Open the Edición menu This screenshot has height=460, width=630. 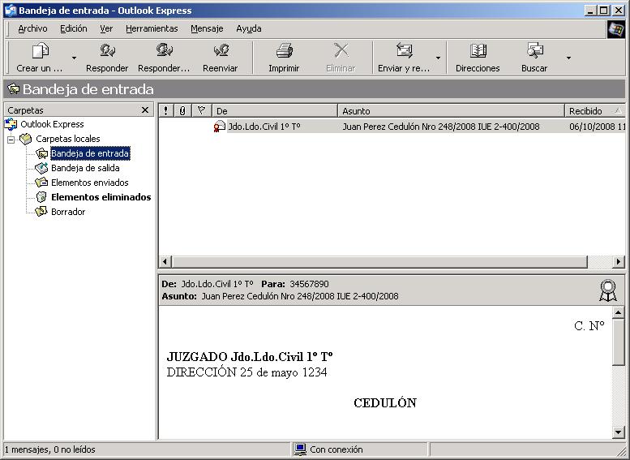point(74,28)
